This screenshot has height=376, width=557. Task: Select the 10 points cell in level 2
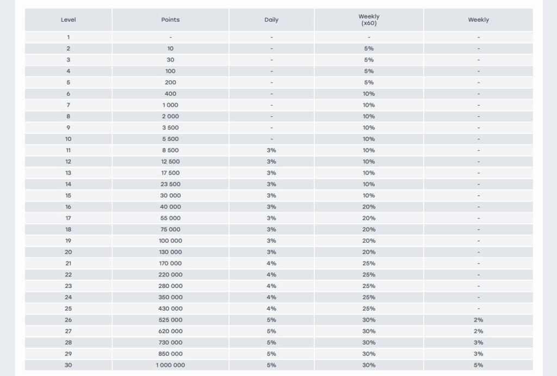click(x=170, y=48)
